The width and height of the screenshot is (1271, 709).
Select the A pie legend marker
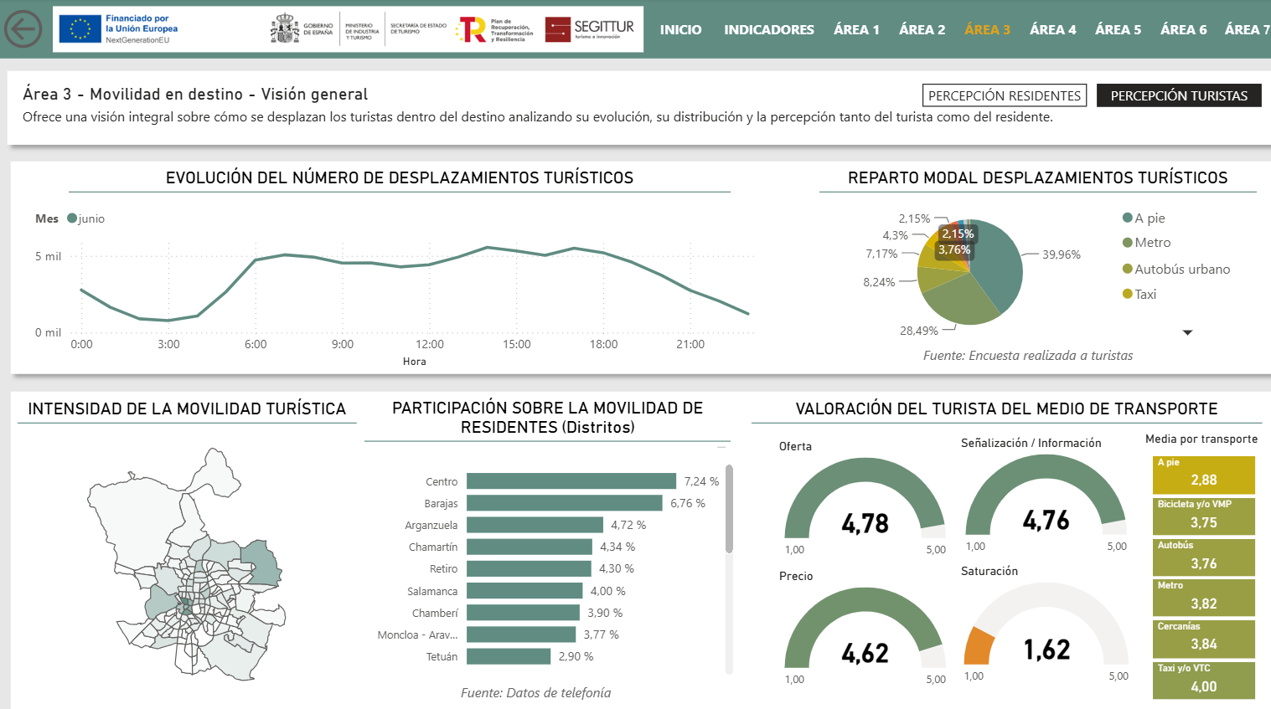point(1128,218)
